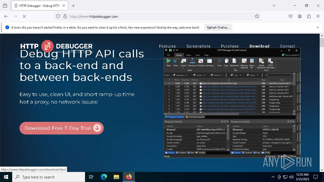Bookmark this page with the star icon
This screenshot has height=182, width=324.
click(257, 16)
